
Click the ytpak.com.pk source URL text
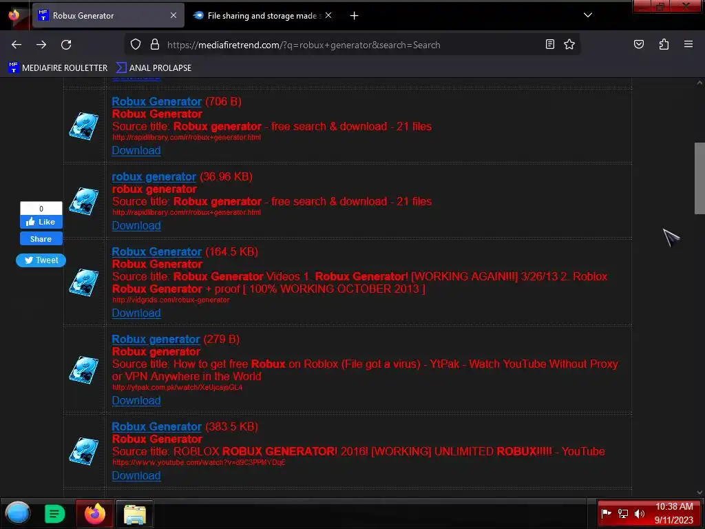coord(177,387)
